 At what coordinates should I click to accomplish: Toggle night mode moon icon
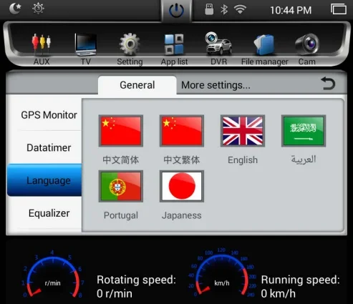pyautogui.click(x=15, y=9)
